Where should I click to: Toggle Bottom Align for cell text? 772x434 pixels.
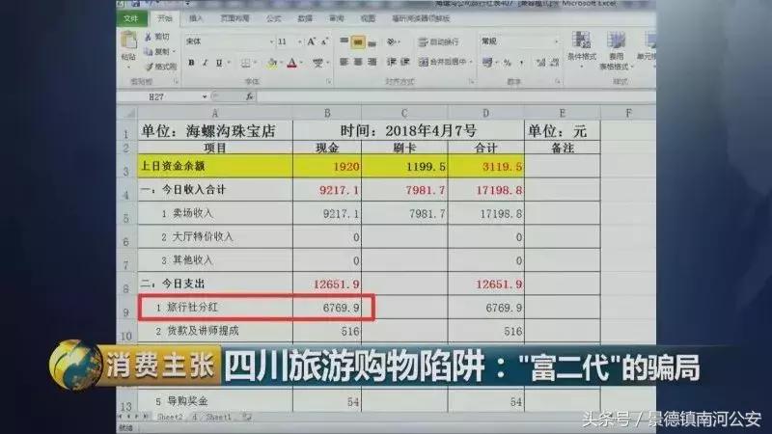pos(372,42)
